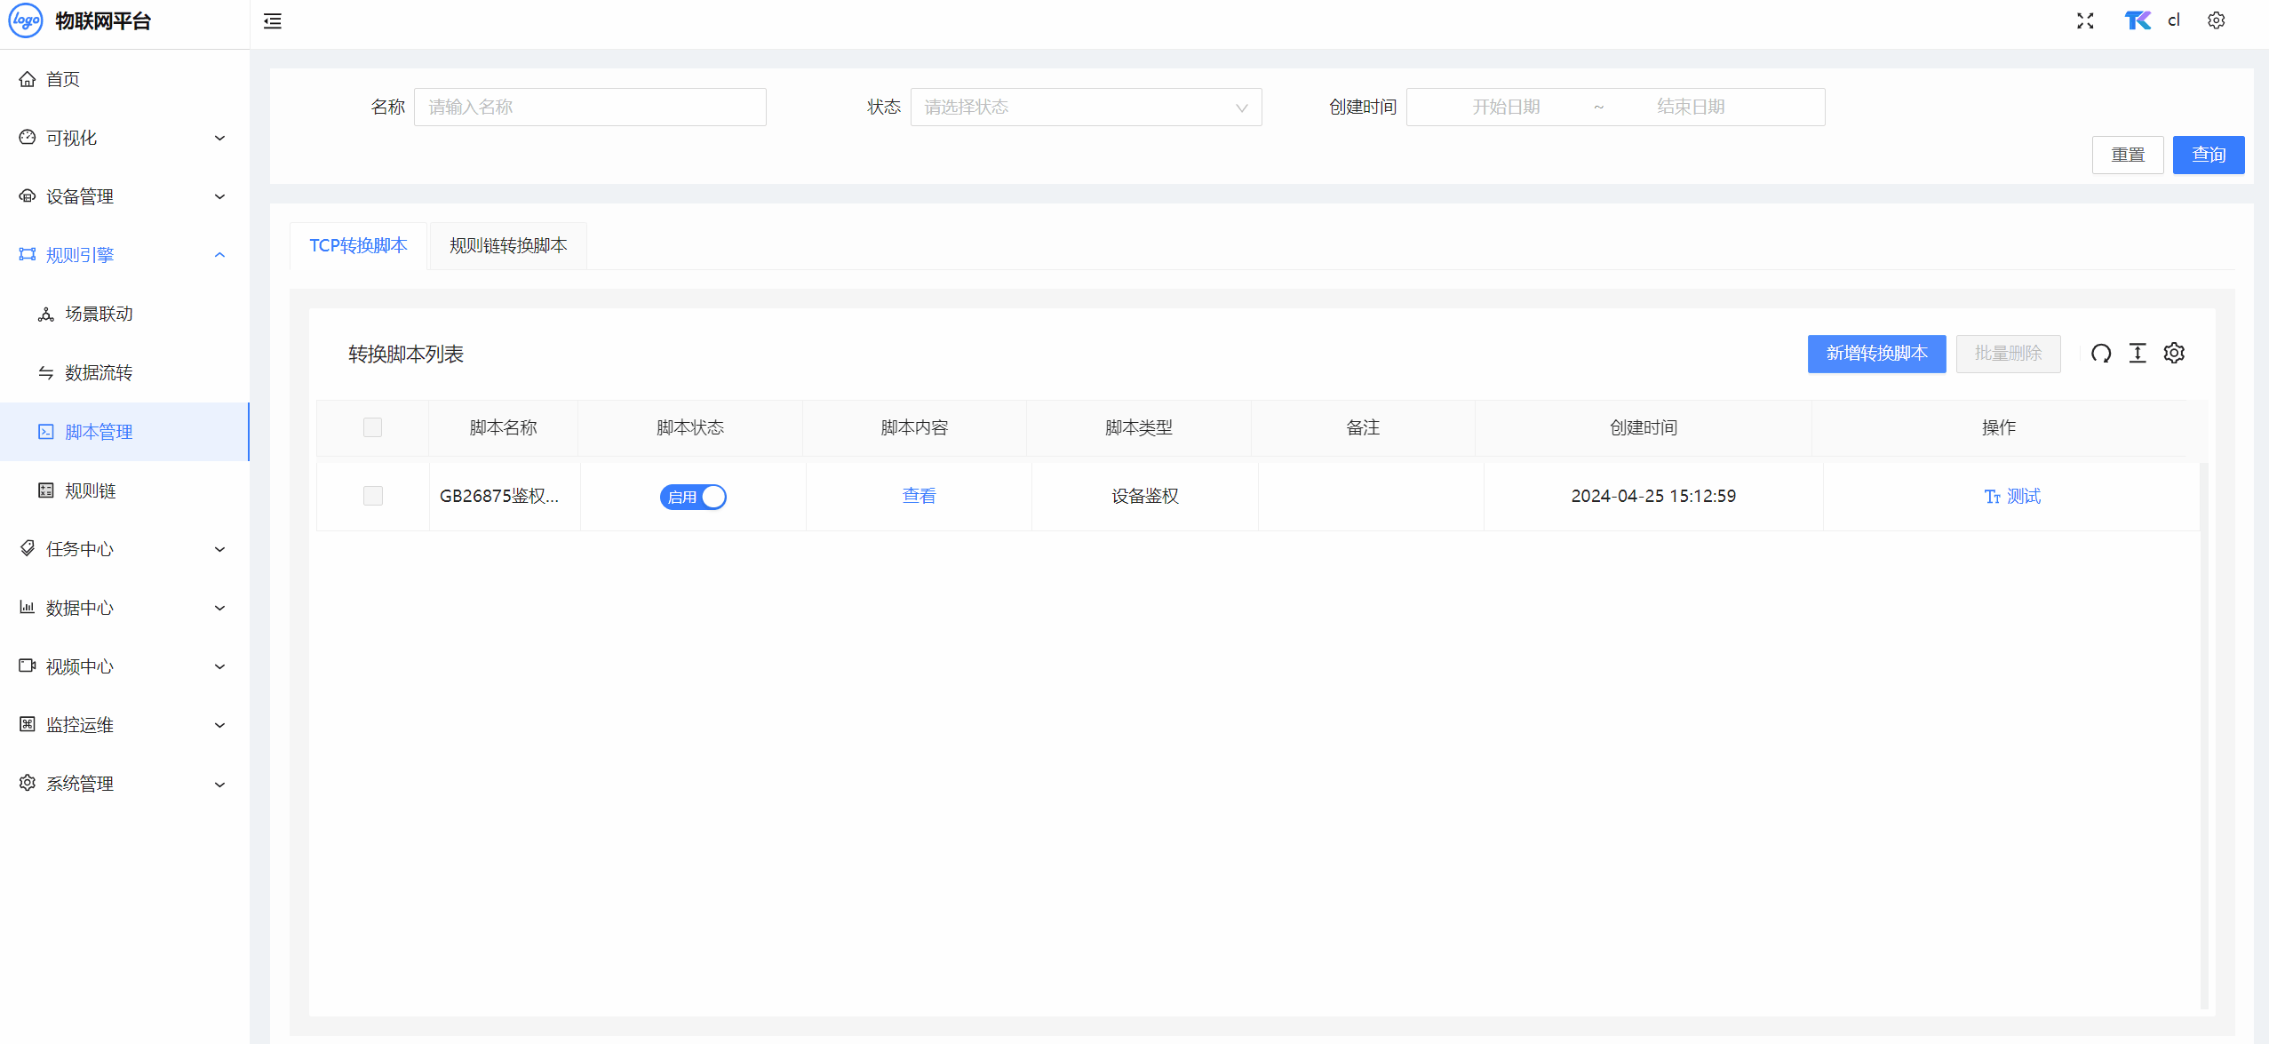The image size is (2269, 1044).
Task: Switch to the 规则链转换脚本 tab
Action: [x=507, y=245]
